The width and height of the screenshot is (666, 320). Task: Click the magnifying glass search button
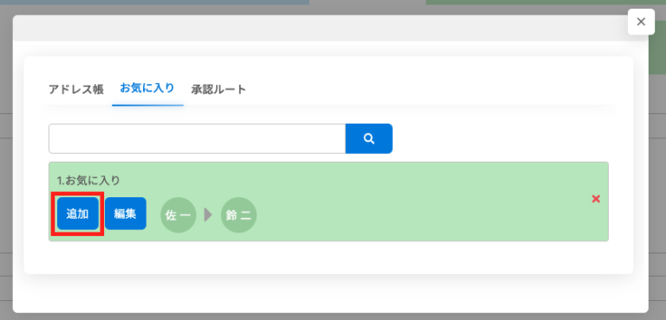(x=369, y=138)
